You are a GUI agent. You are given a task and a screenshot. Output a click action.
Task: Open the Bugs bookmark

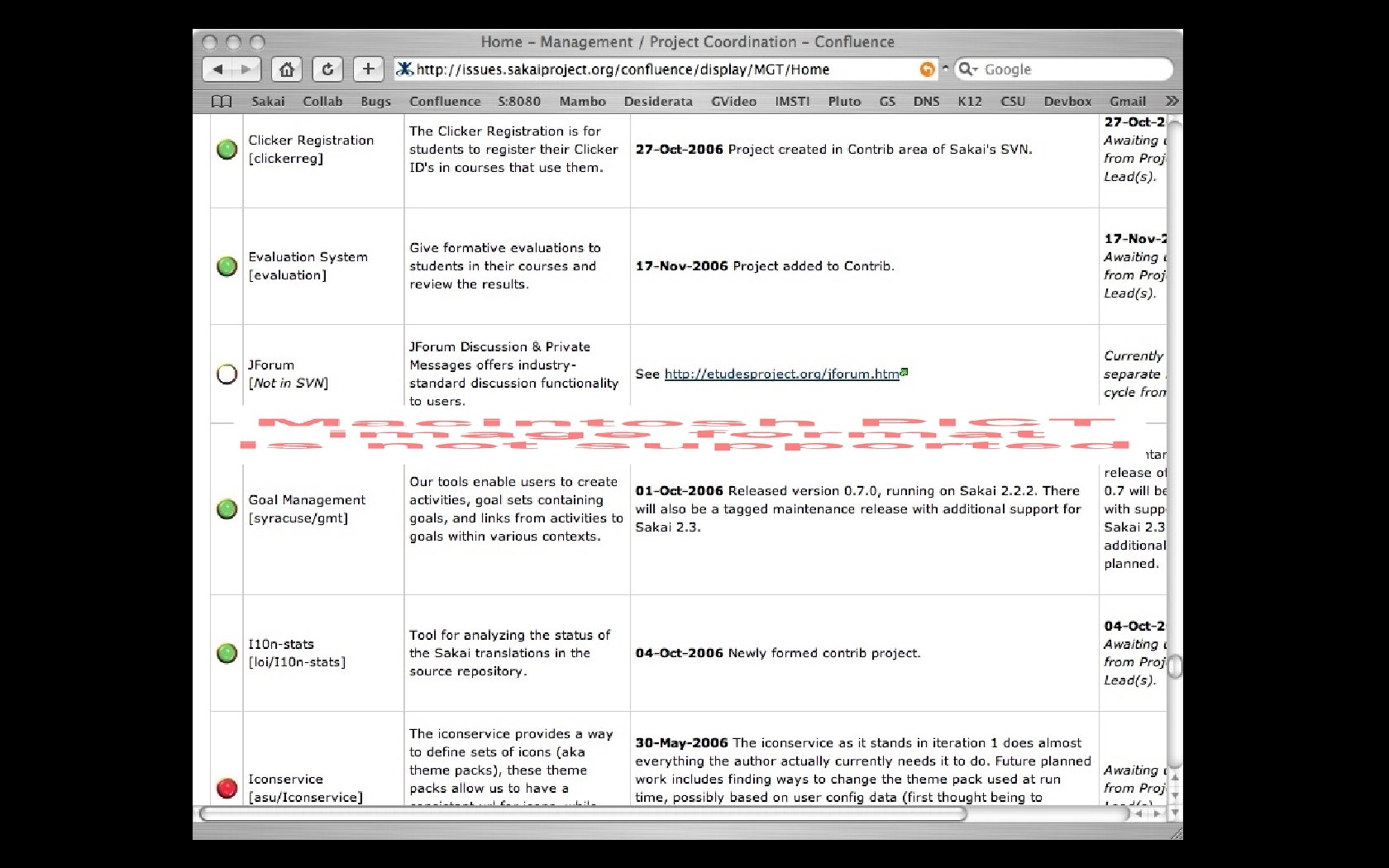(375, 101)
